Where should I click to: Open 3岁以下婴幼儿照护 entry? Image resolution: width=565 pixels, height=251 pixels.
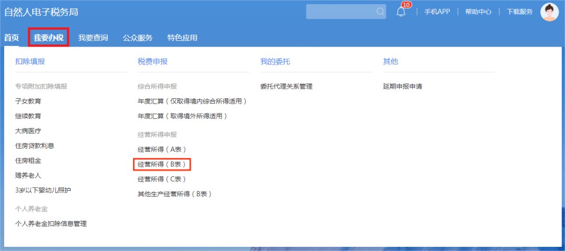tap(43, 190)
